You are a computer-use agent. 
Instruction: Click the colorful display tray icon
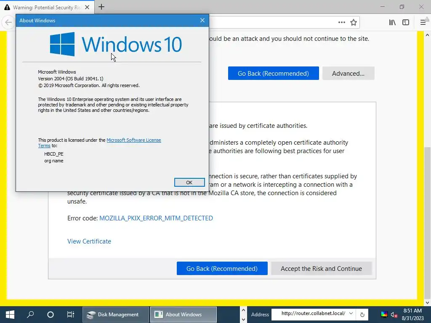pos(384,315)
